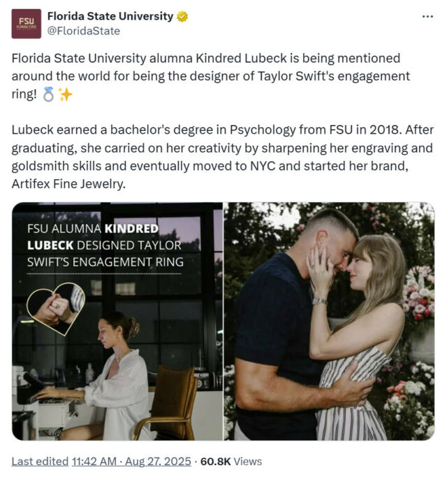
Task: Open the @FloridaState handle link
Action: [84, 31]
